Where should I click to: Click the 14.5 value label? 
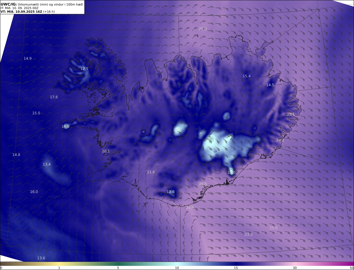coord(270,85)
